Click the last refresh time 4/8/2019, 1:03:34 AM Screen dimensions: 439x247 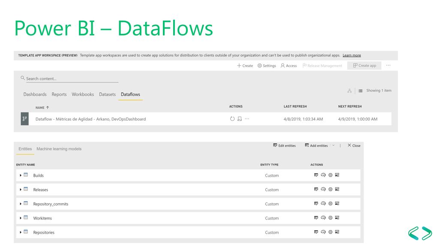coord(303,119)
